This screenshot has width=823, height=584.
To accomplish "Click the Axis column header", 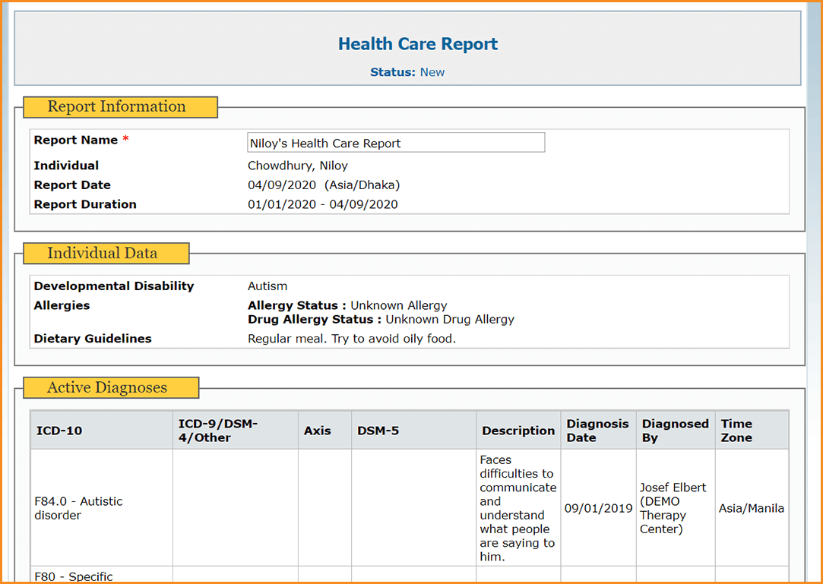I will point(325,431).
